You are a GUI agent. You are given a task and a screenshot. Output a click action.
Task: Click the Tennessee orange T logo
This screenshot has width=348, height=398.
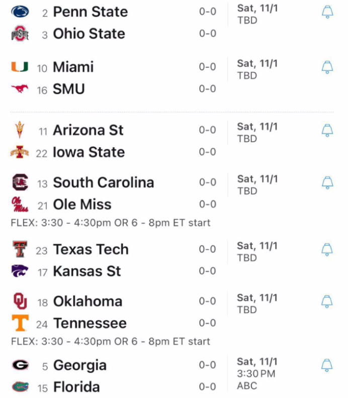pyautogui.click(x=20, y=323)
